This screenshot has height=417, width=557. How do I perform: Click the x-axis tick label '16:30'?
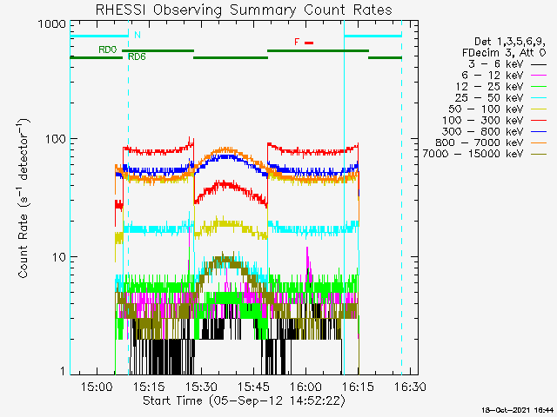tap(410, 387)
